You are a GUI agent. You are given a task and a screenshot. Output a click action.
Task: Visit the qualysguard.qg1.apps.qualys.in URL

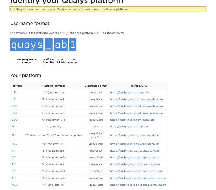click(x=134, y=151)
